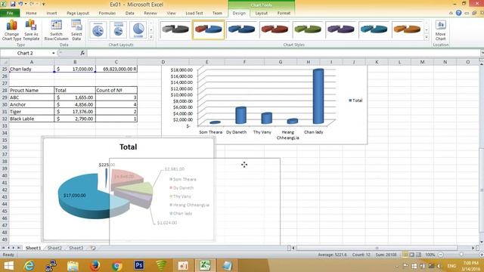
Task: Open Firefox from the taskbar
Action: [95, 265]
